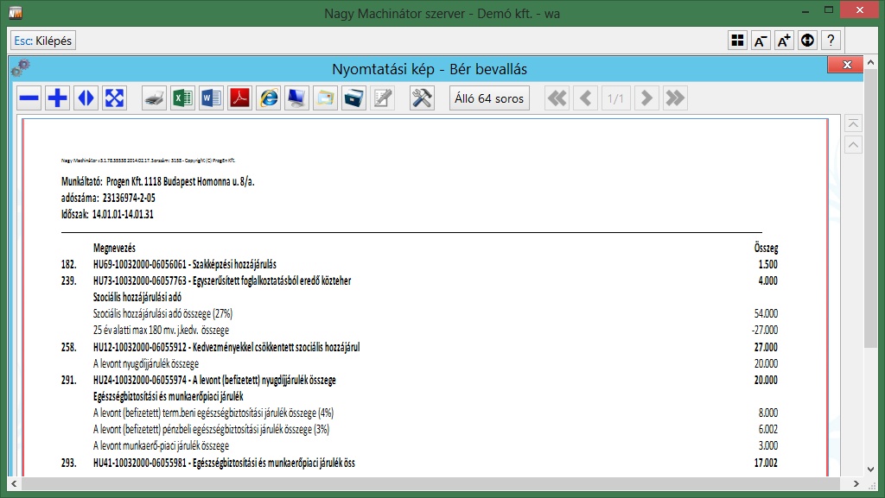Open the 'Álló 64 soros' layout selector
This screenshot has width=885, height=498.
pos(489,98)
